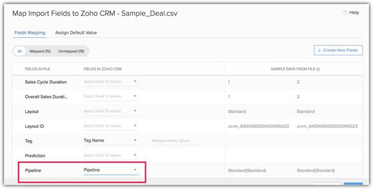Screen dimensions: 373x189
Task: Click the info icon beside Sample Data From File
Action: pos(318,69)
